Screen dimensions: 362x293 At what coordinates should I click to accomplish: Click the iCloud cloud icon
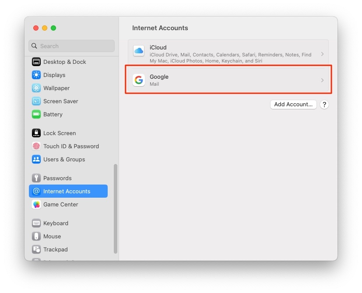click(139, 51)
